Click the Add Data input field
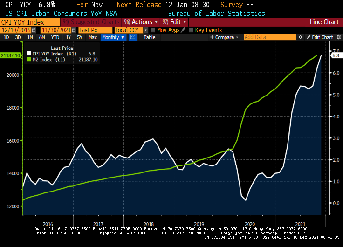The width and height of the screenshot is (343, 247). tap(269, 37)
